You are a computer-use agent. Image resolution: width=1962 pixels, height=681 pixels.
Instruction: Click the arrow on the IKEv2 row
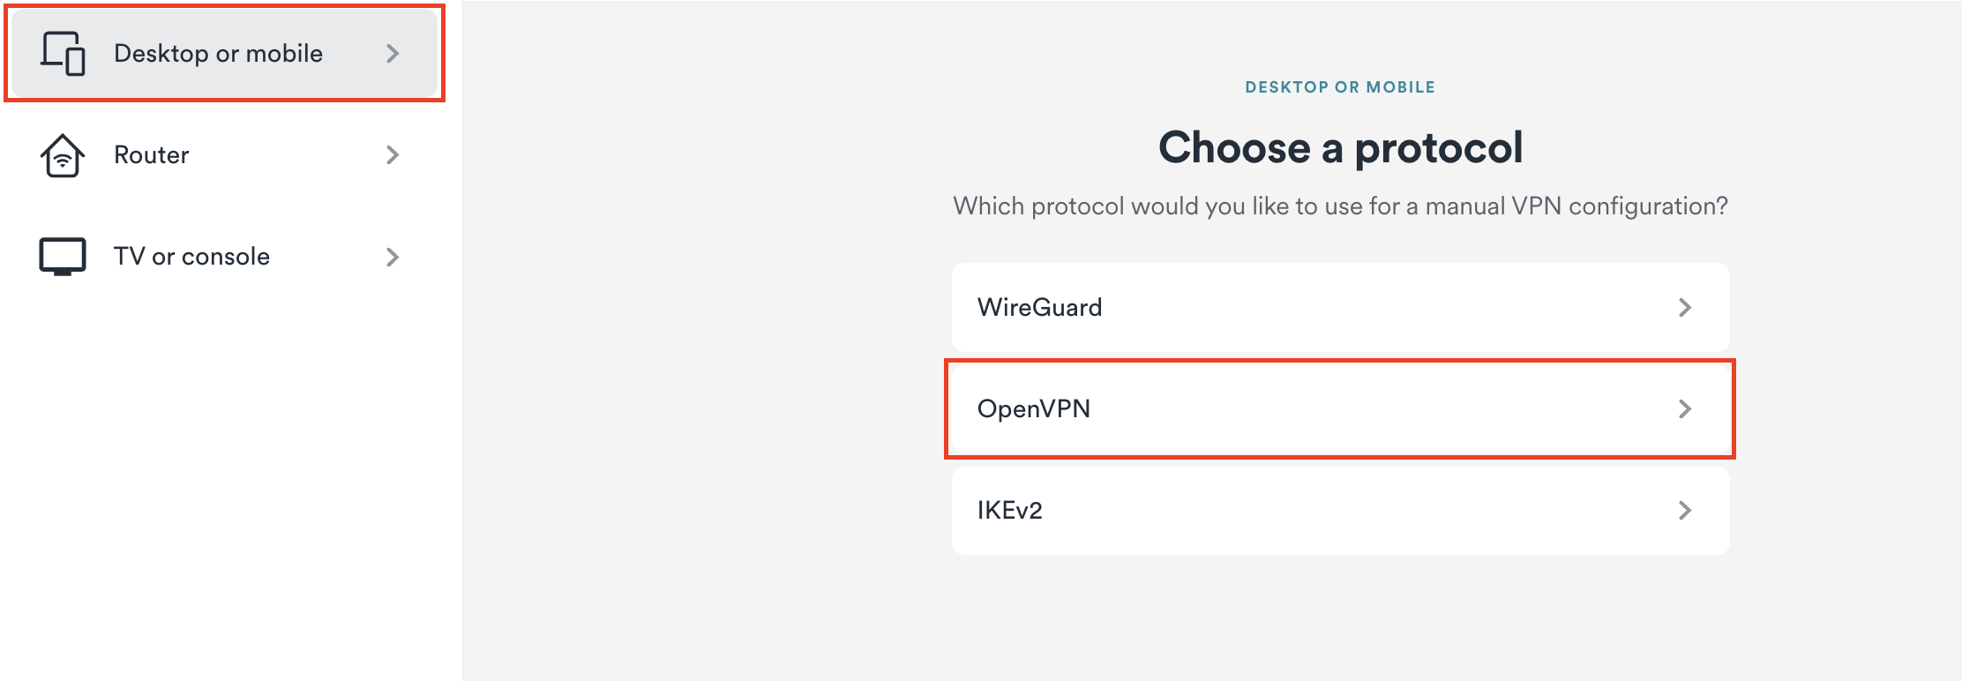(x=1684, y=510)
